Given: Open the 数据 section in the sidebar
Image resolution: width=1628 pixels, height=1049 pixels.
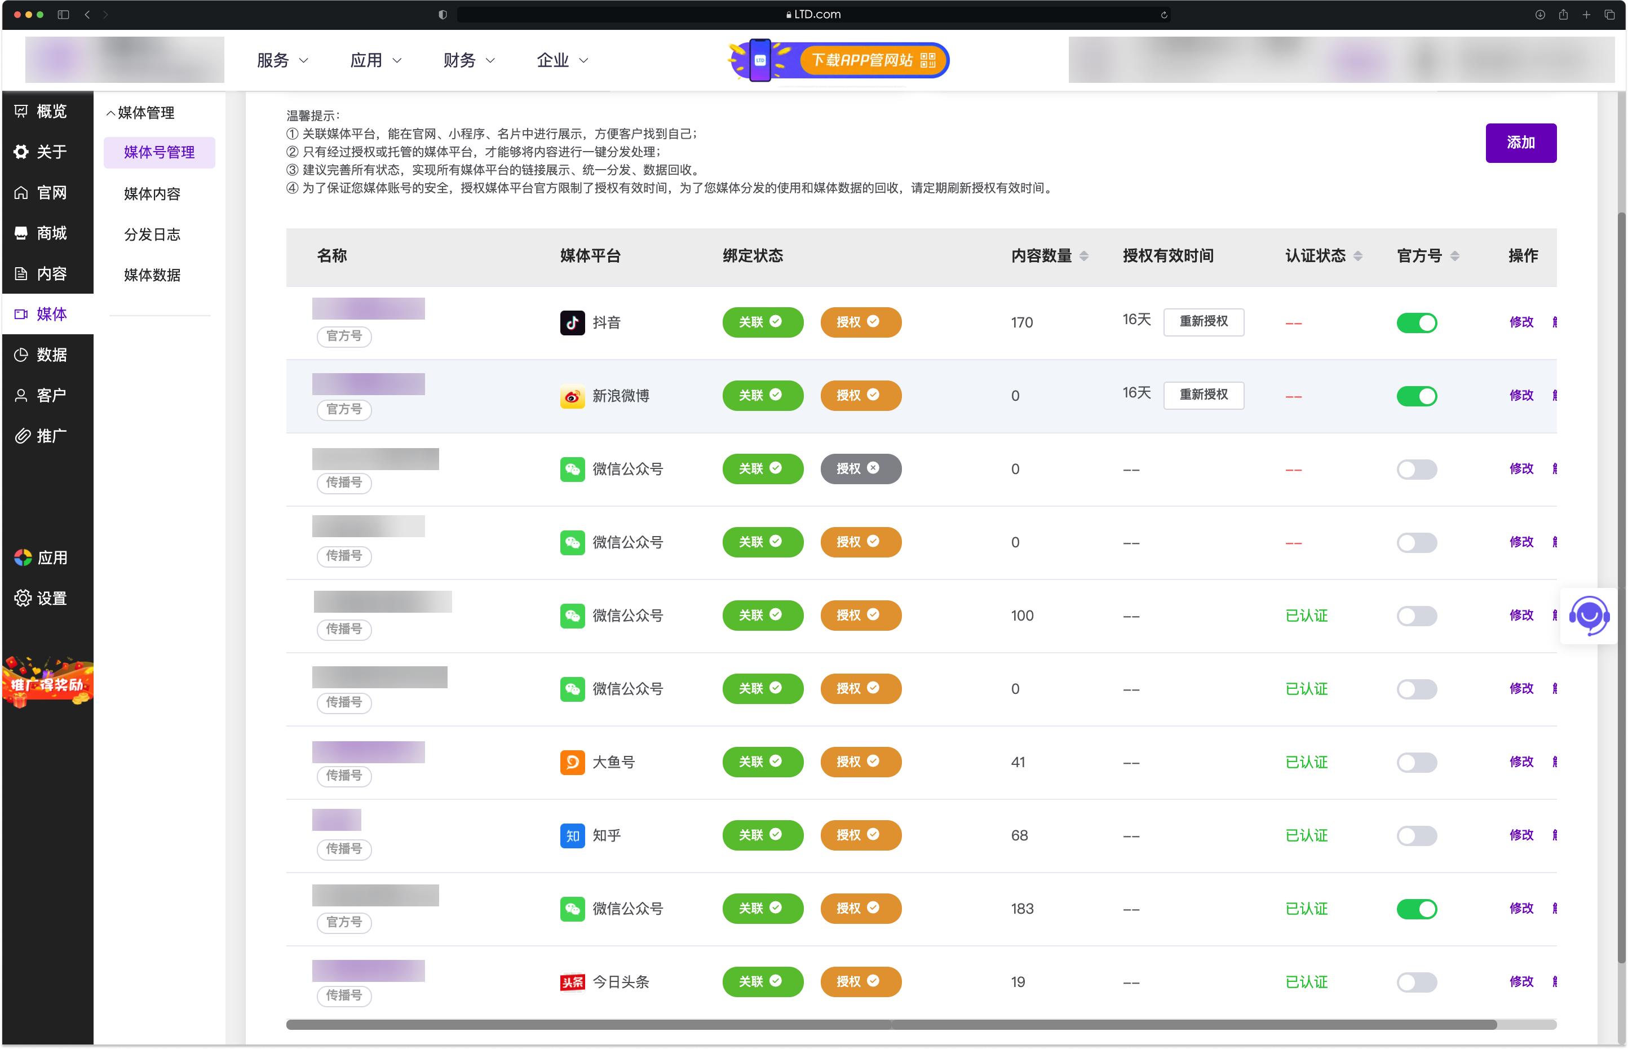Looking at the screenshot, I should (46, 355).
